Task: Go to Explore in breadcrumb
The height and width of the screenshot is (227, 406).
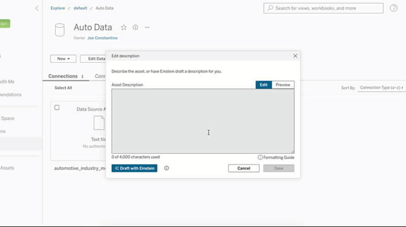Action: pyautogui.click(x=57, y=8)
